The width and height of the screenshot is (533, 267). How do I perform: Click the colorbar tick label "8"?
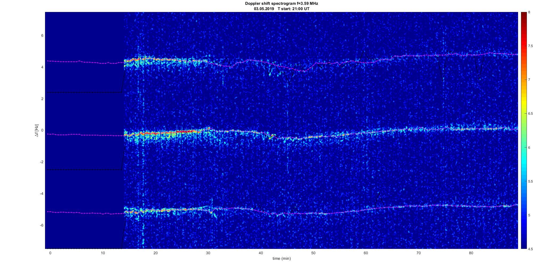click(x=529, y=12)
